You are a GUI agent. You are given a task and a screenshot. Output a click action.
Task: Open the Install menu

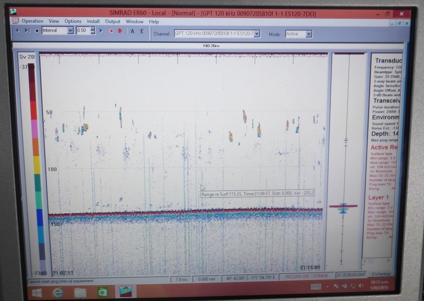93,21
